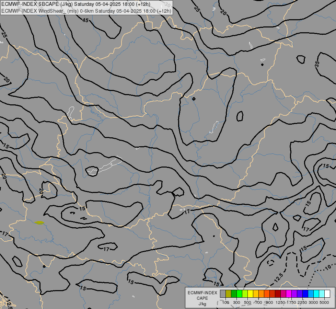Image resolution: width=336 pixels, height=309 pixels.
Task: Click the WindShear 0-6km title line
Action: 86,11
